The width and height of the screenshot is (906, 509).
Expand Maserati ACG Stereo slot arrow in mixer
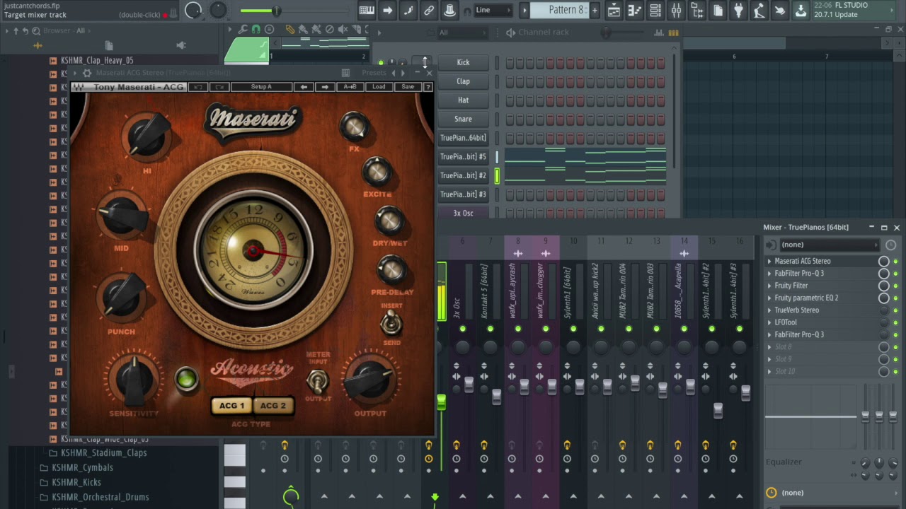pyautogui.click(x=769, y=261)
